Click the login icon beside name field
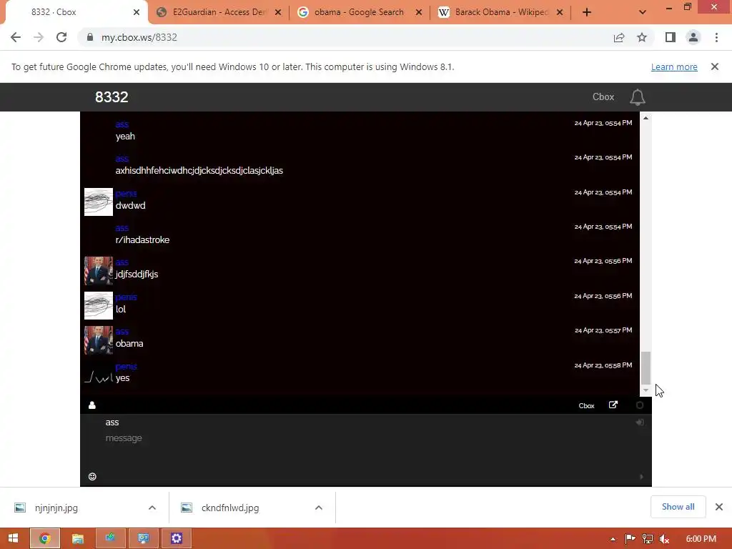The width and height of the screenshot is (732, 549). [x=640, y=422]
